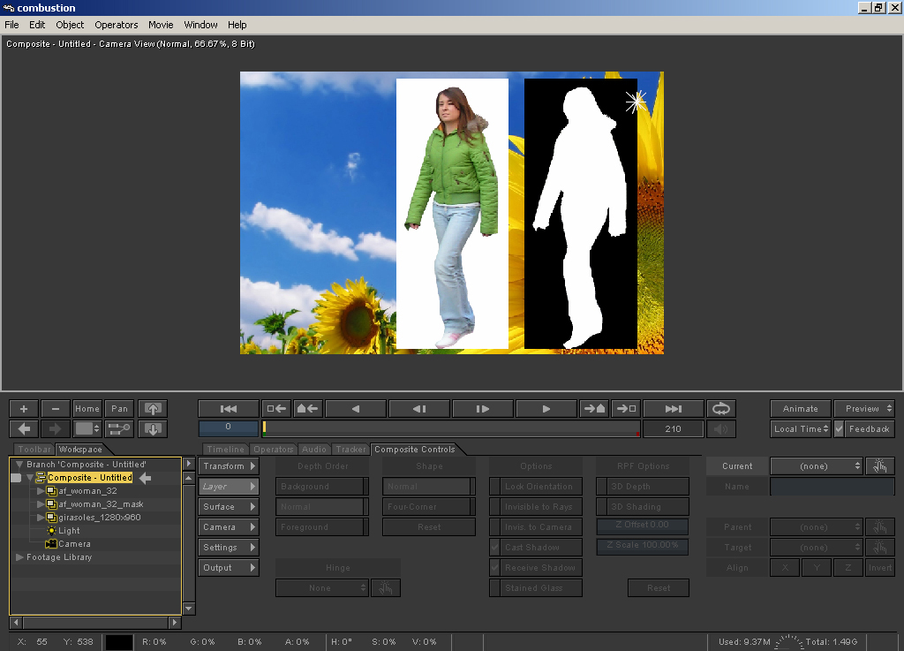
Task: Open the Operators menu
Action: (x=117, y=25)
